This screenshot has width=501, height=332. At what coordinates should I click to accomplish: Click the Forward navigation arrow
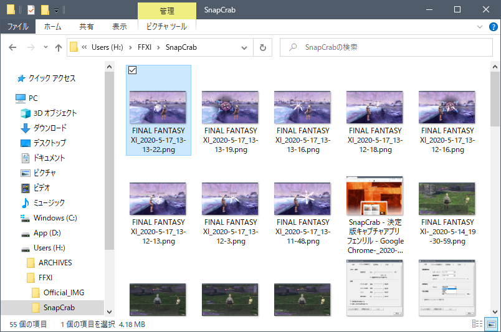click(31, 47)
